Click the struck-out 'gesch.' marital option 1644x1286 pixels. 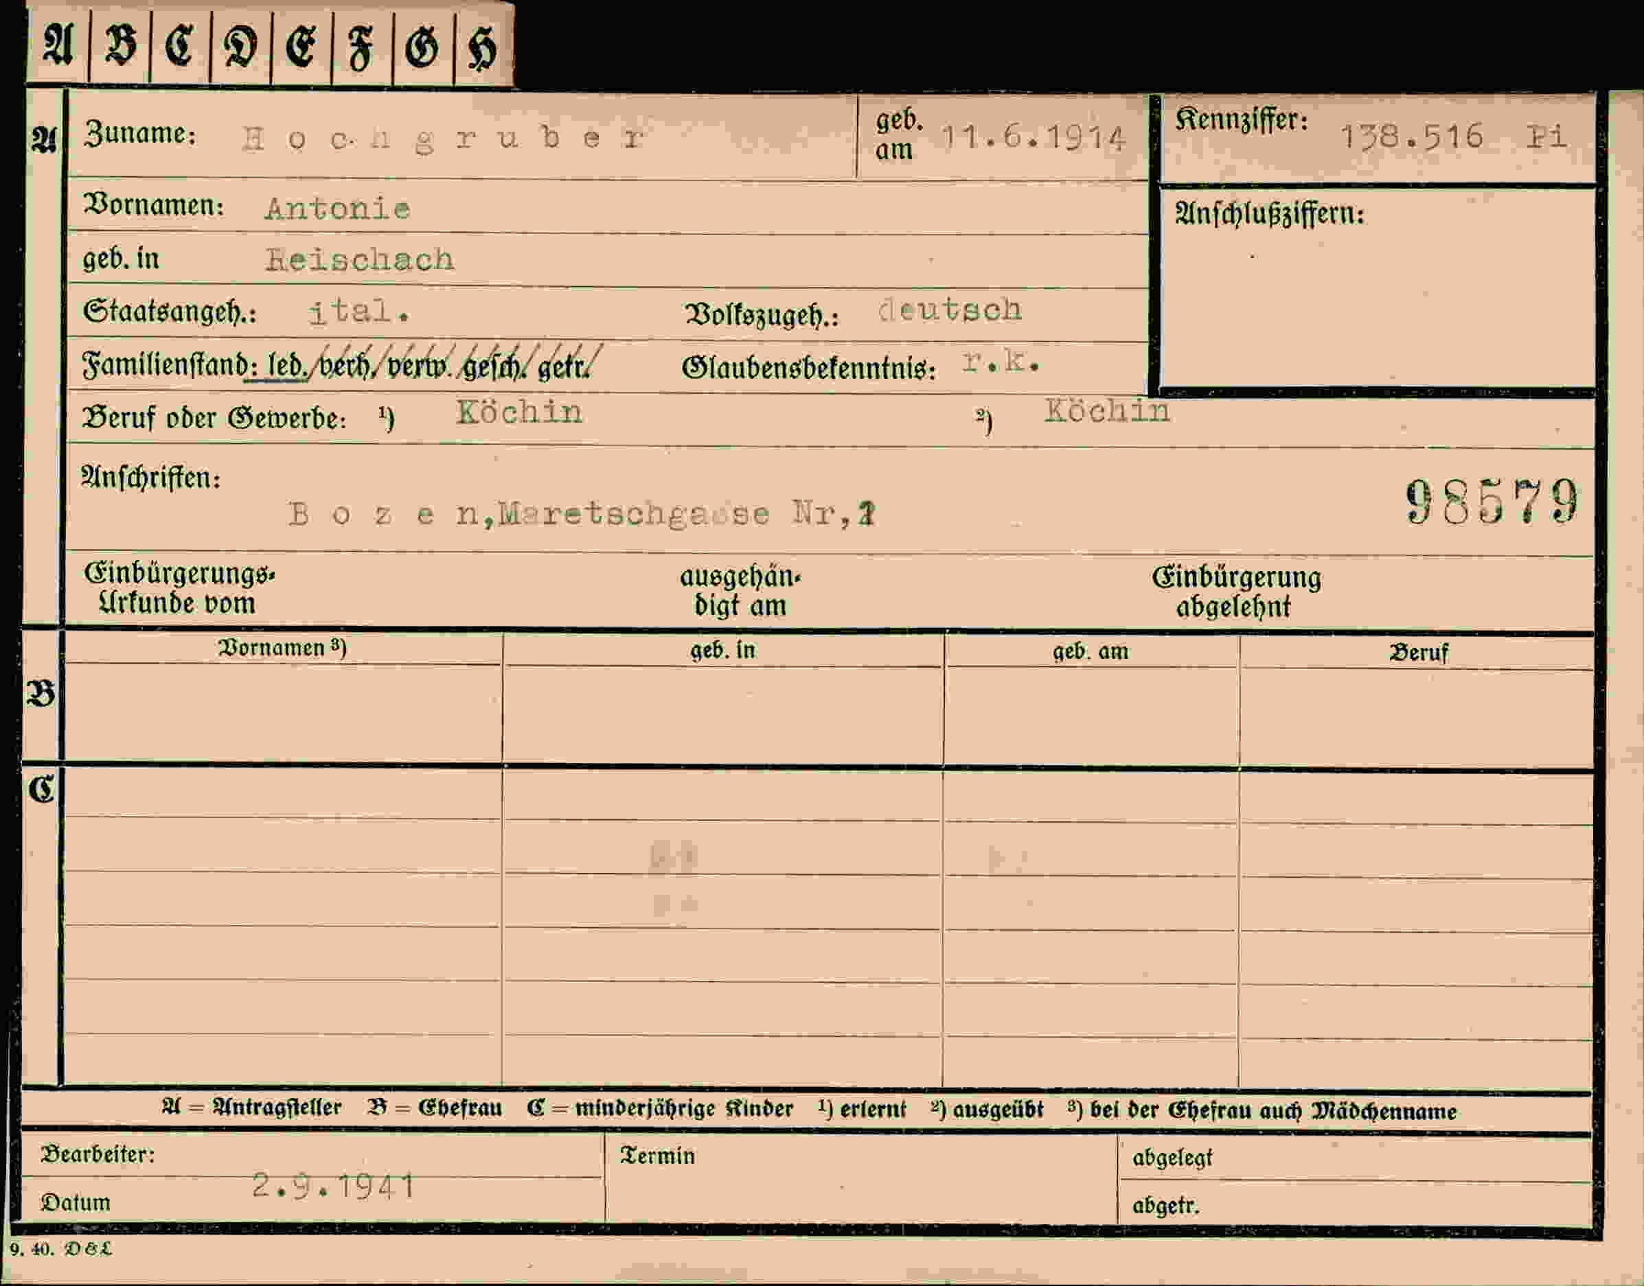[x=494, y=366]
